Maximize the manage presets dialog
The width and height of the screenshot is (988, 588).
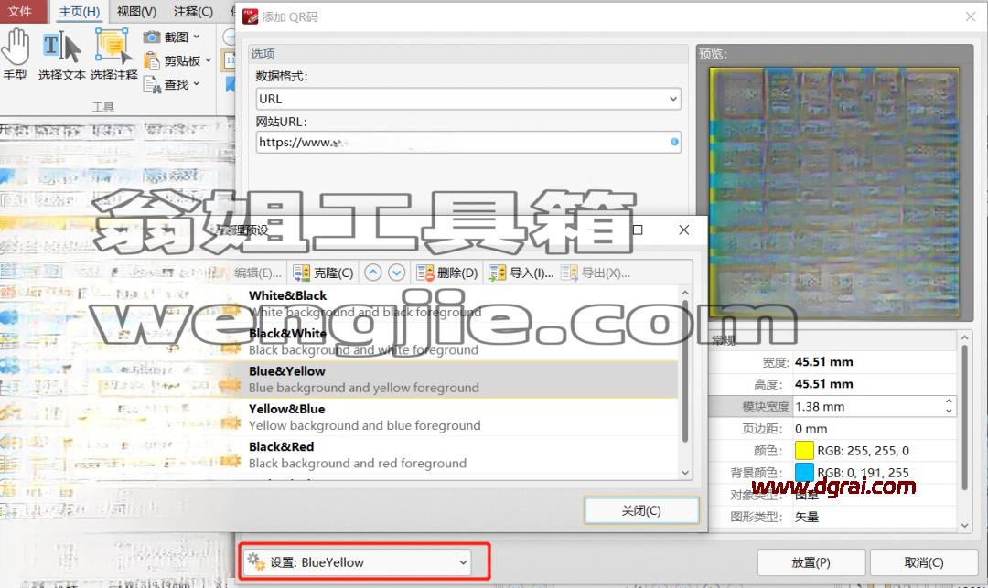coord(638,230)
